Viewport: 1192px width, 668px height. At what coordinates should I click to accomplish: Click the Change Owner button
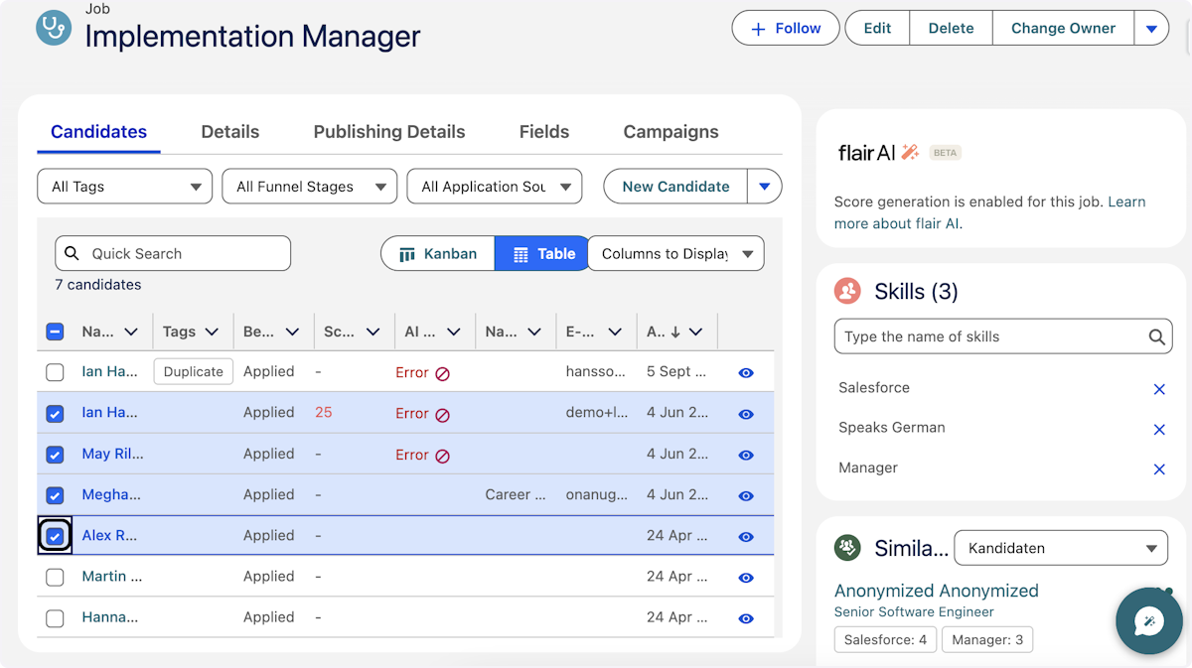(x=1063, y=28)
